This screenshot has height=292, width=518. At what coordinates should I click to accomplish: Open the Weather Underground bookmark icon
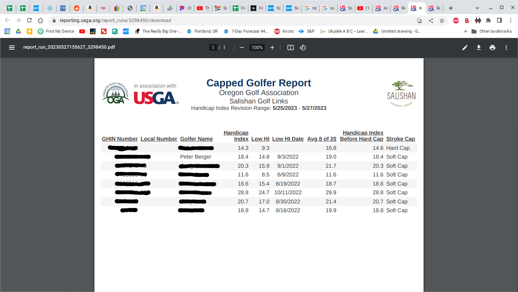tap(93, 32)
